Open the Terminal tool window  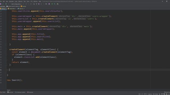[30, 92]
